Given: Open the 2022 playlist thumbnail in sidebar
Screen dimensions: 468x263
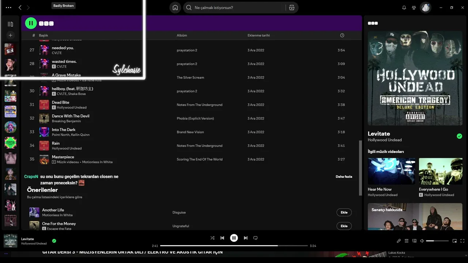Looking at the screenshot, I should coord(11,143).
